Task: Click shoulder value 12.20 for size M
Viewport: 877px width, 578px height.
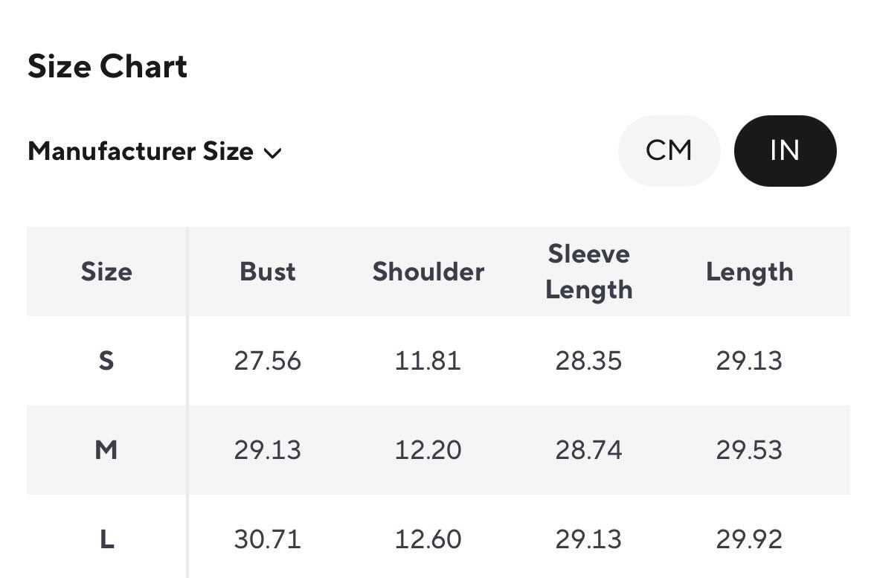Action: click(428, 450)
